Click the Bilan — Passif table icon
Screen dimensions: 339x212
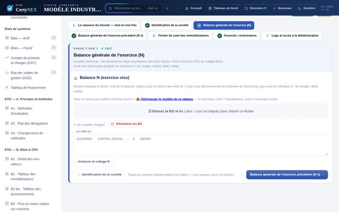(7, 48)
